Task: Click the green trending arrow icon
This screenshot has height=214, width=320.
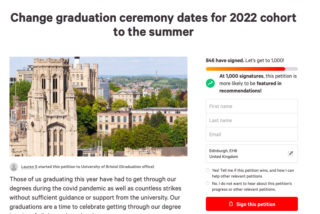Action: pos(210,83)
